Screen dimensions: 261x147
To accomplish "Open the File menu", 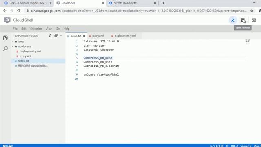I will [15, 29].
